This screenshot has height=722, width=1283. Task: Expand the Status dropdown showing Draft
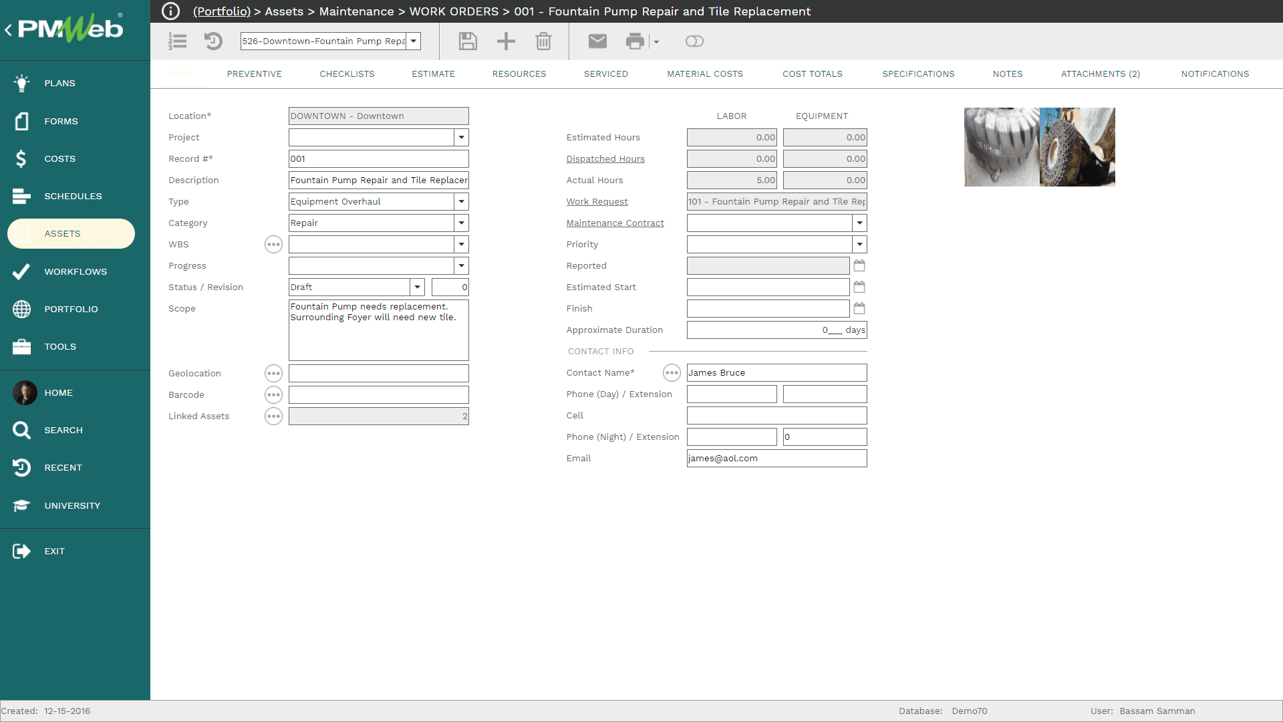417,287
